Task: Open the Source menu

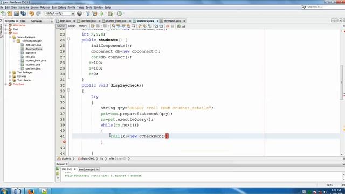Action: (34, 8)
